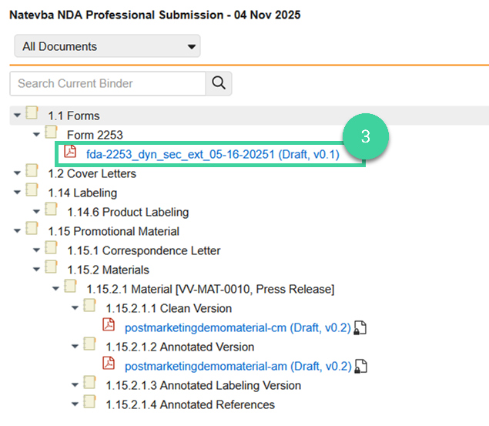Click the 1.1 Forms section icon
489x426 pixels.
pos(32,115)
